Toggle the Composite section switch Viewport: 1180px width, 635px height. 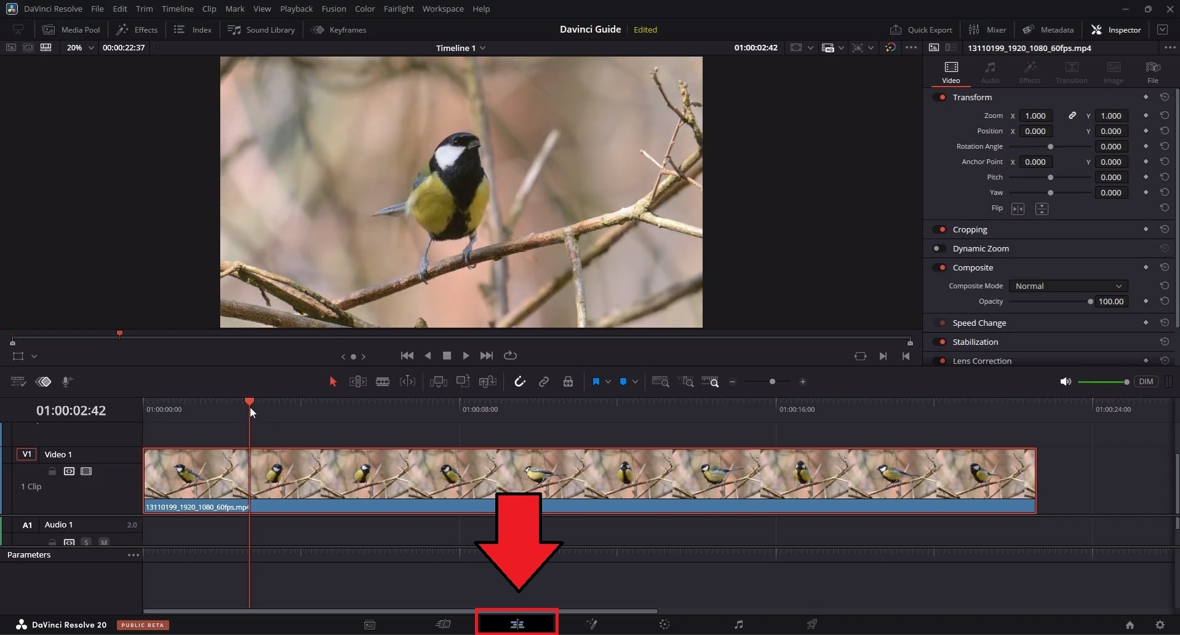click(939, 267)
